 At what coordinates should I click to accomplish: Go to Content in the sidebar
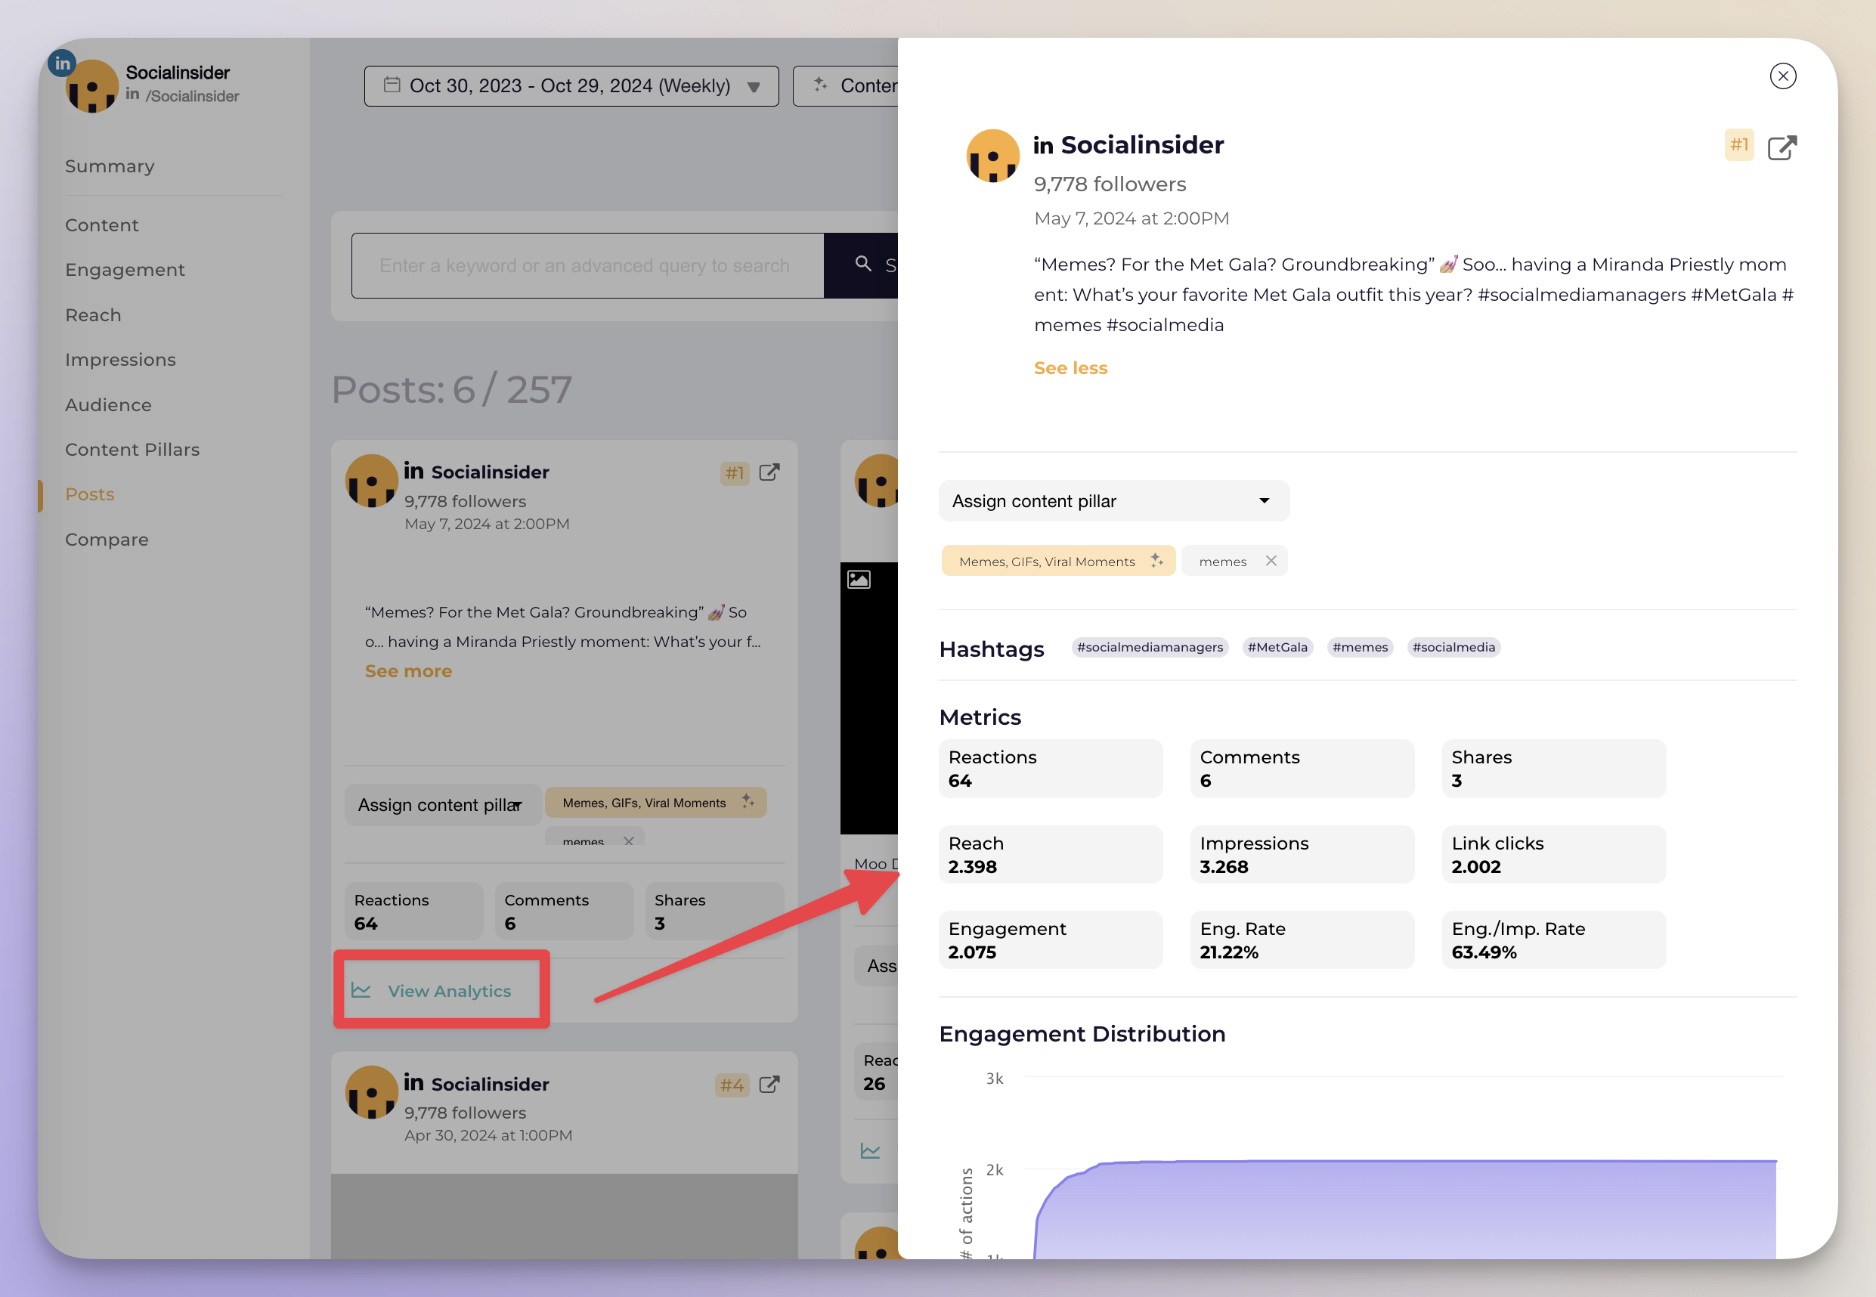pyautogui.click(x=101, y=225)
